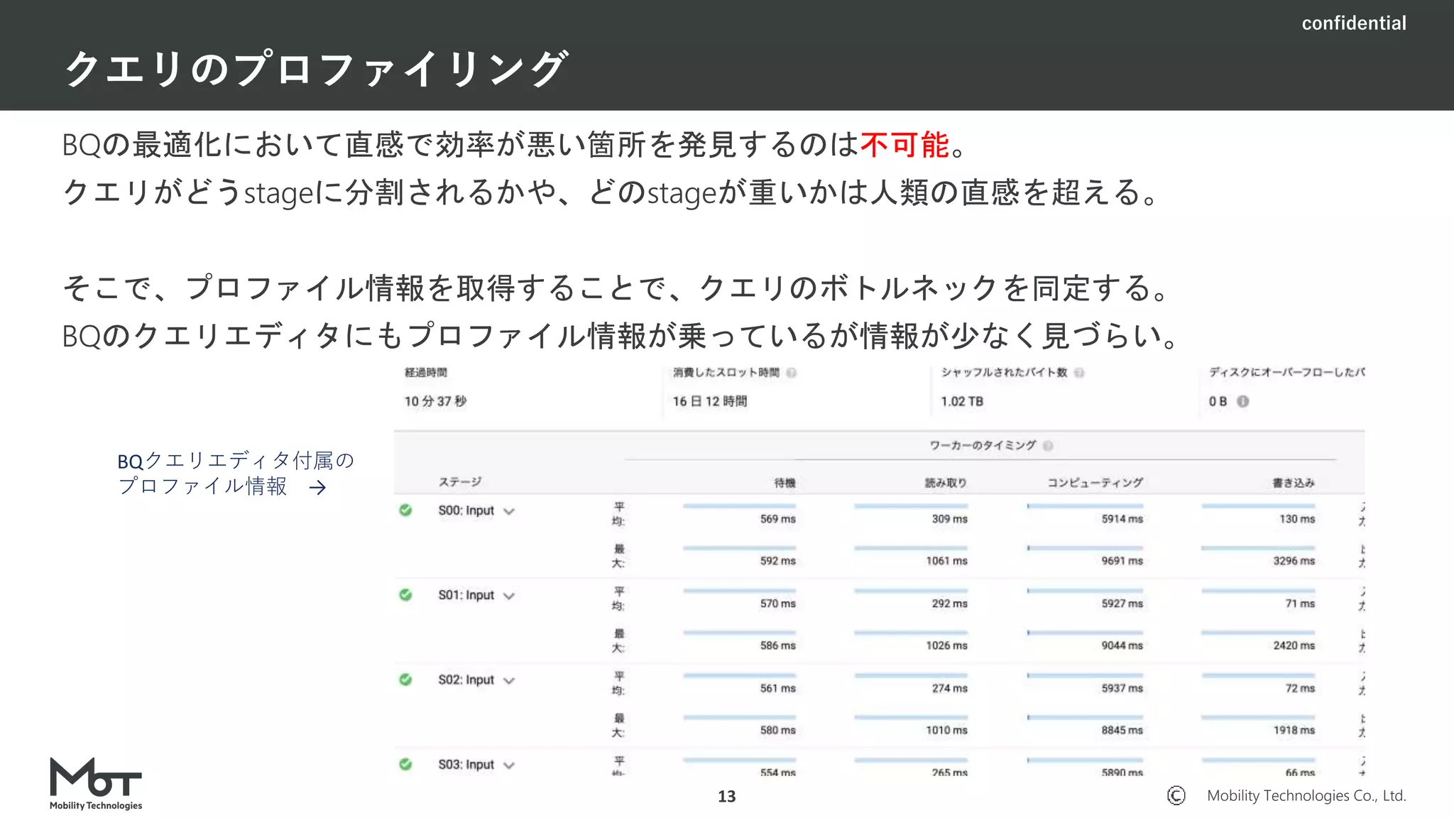Click the 5914 ms compute value for S00

(1122, 519)
